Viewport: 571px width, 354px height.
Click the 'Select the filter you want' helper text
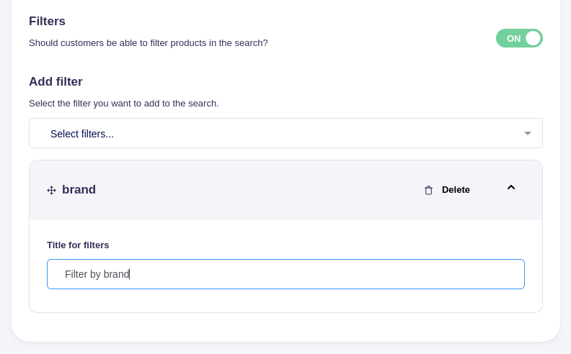(x=123, y=104)
